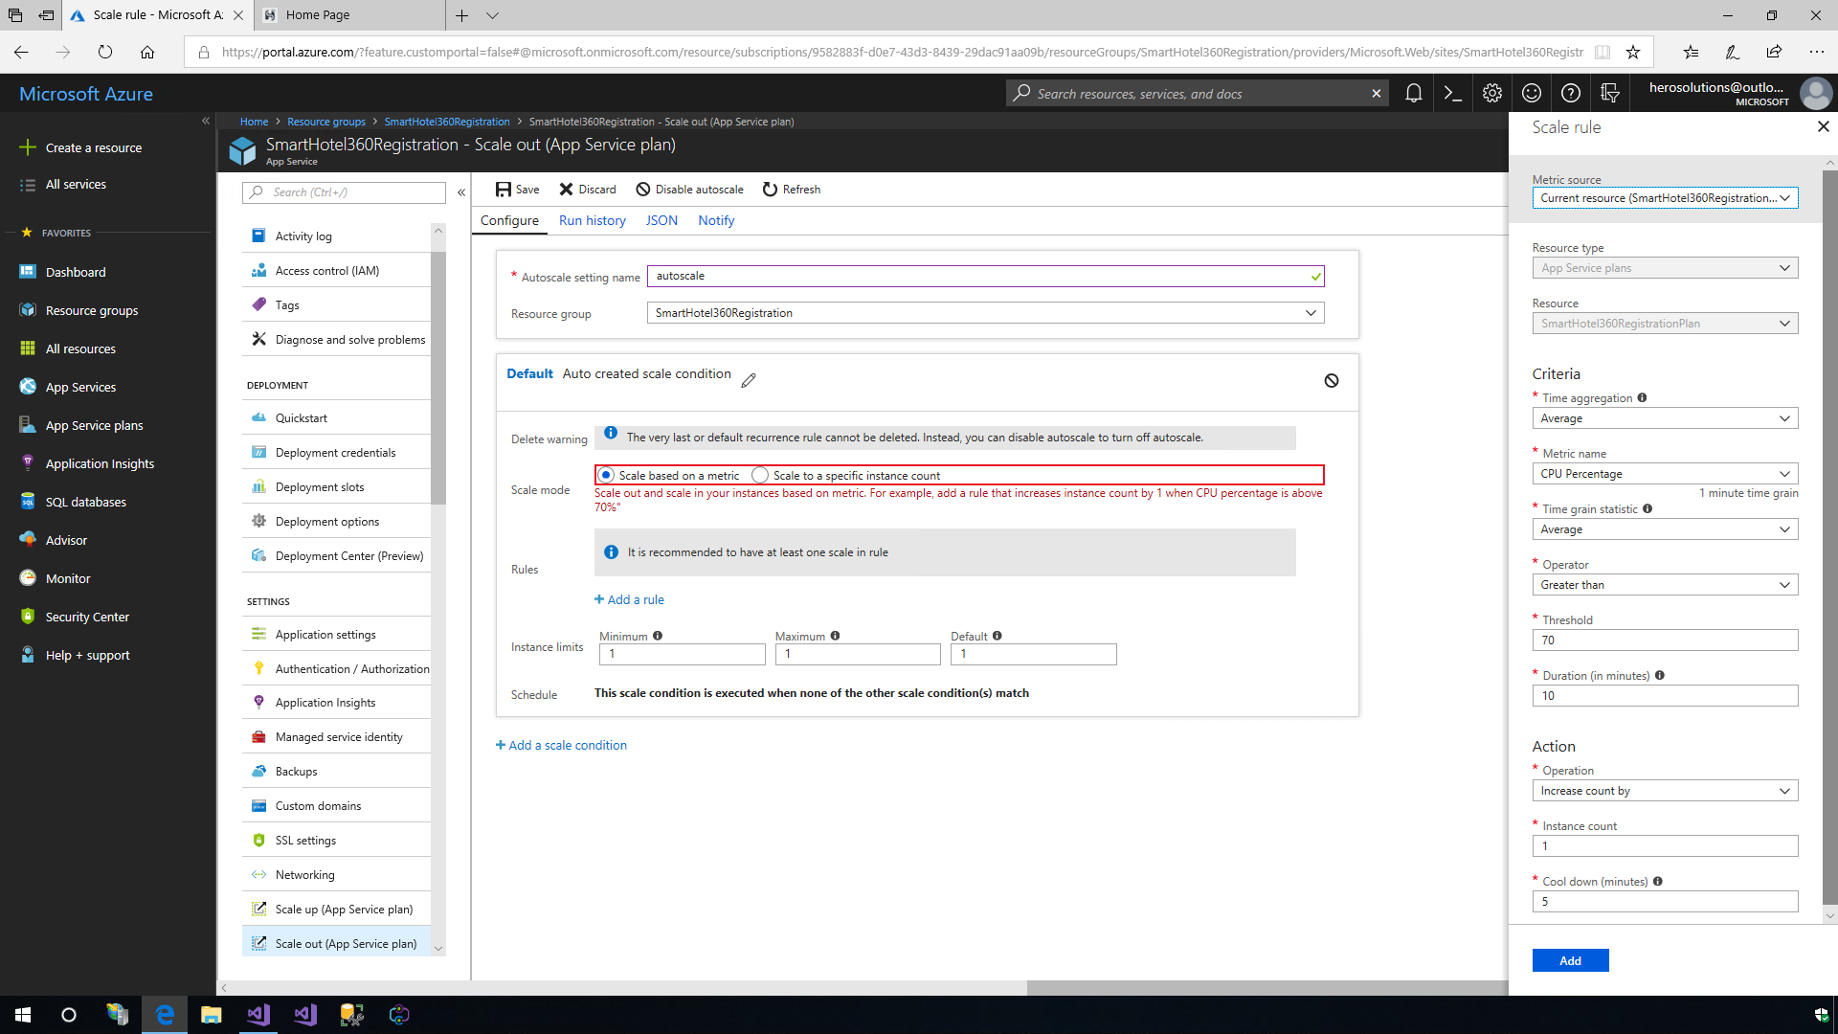Expand the Operation dropdown showing Increase count by
This screenshot has width=1838, height=1034.
pyautogui.click(x=1664, y=791)
